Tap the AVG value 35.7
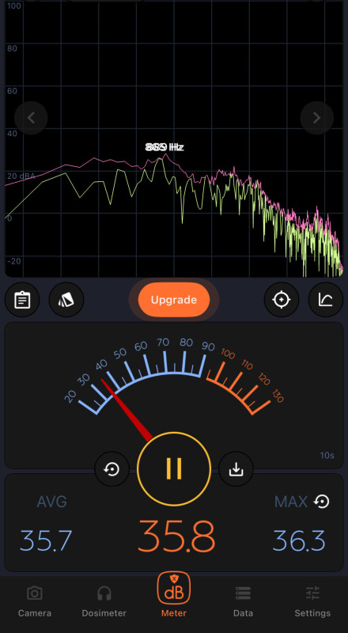 [46, 541]
